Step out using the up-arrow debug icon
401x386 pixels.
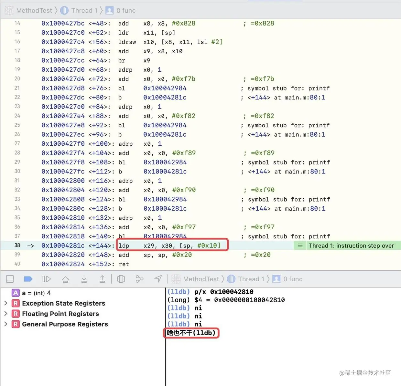pyautogui.click(x=102, y=279)
